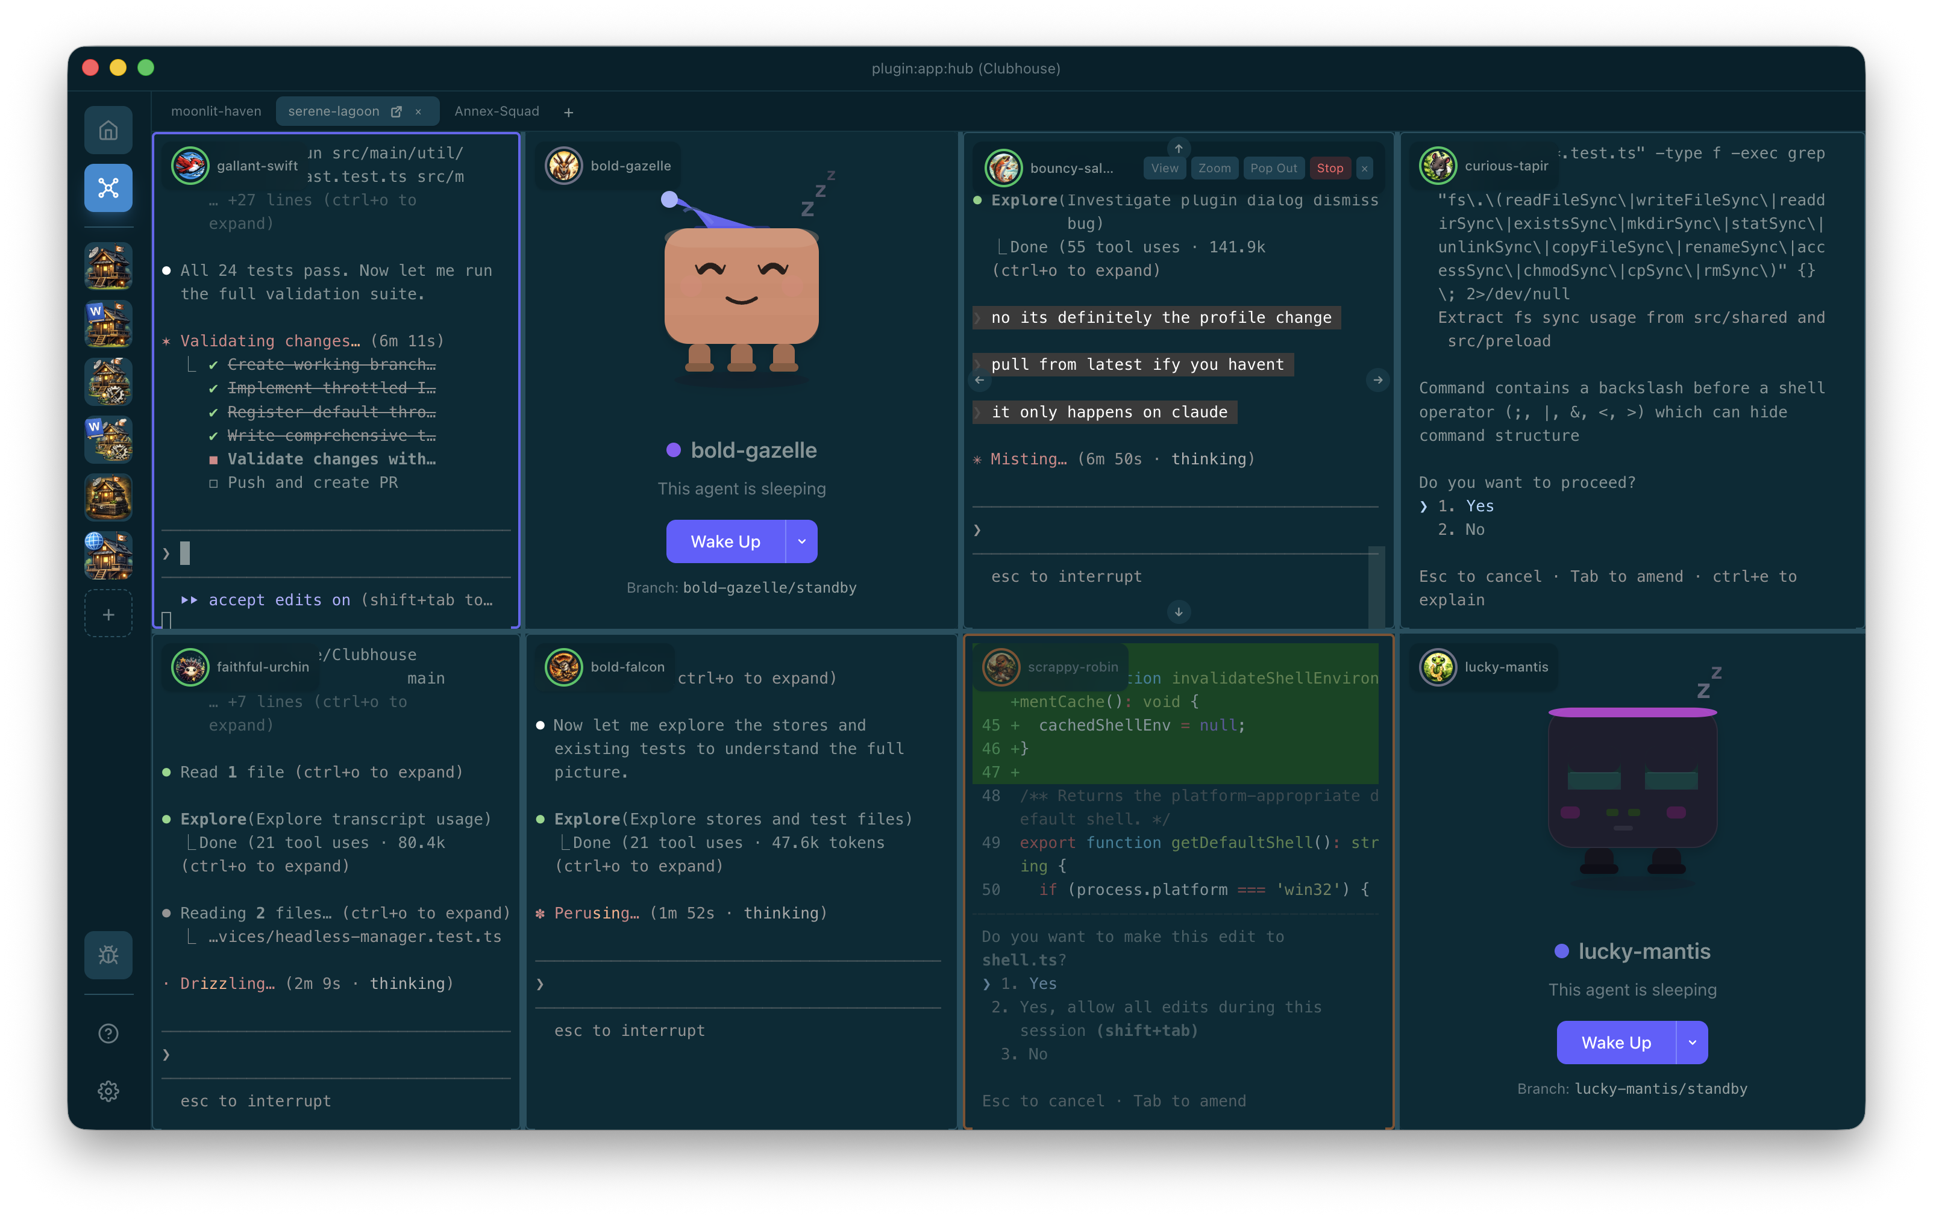Click the bug report icon in the sidebar
The width and height of the screenshot is (1933, 1219).
click(108, 955)
